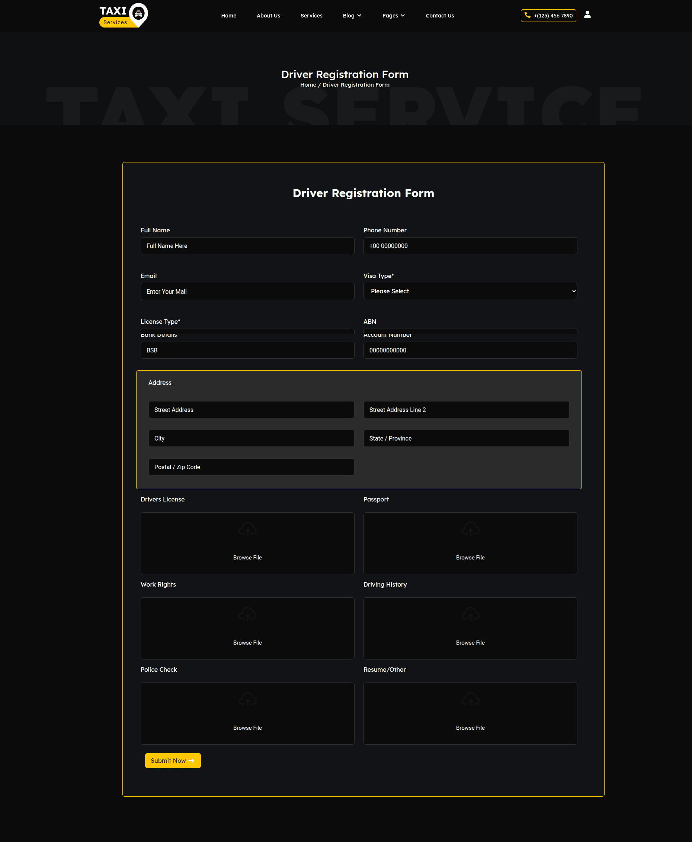Image resolution: width=692 pixels, height=842 pixels.
Task: Click Drivers License upload cloud icon
Action: point(247,529)
